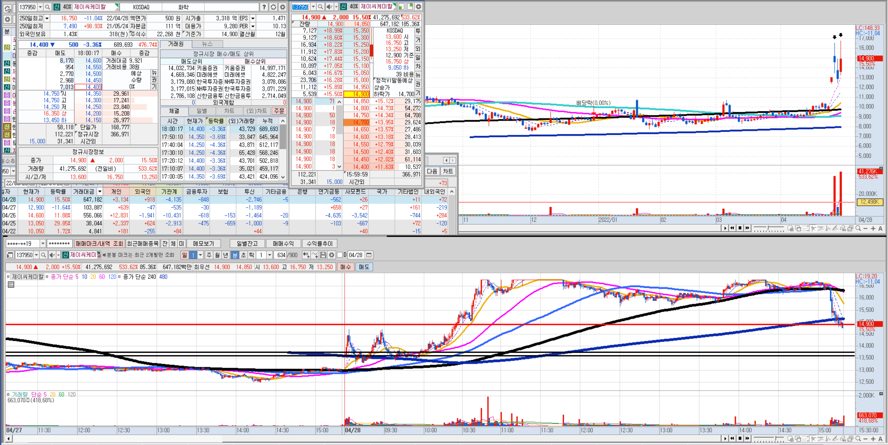Open settings gear in order book panel

click(418, 7)
